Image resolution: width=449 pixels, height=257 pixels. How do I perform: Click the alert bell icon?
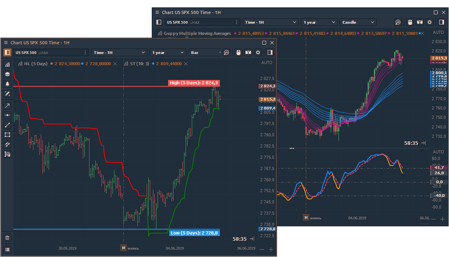point(7,84)
